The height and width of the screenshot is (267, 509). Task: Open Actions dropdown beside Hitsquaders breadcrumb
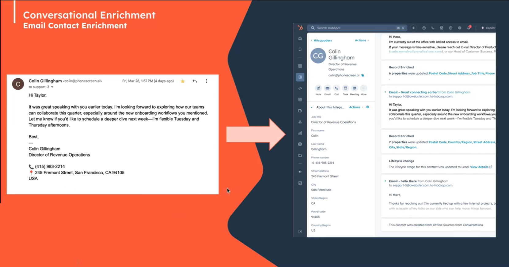point(362,40)
